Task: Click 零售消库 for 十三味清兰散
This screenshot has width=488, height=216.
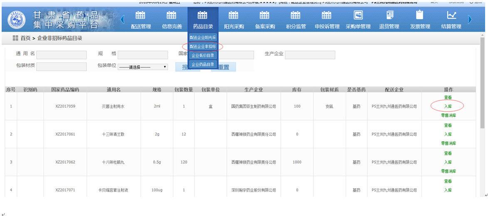Action: pos(448,143)
